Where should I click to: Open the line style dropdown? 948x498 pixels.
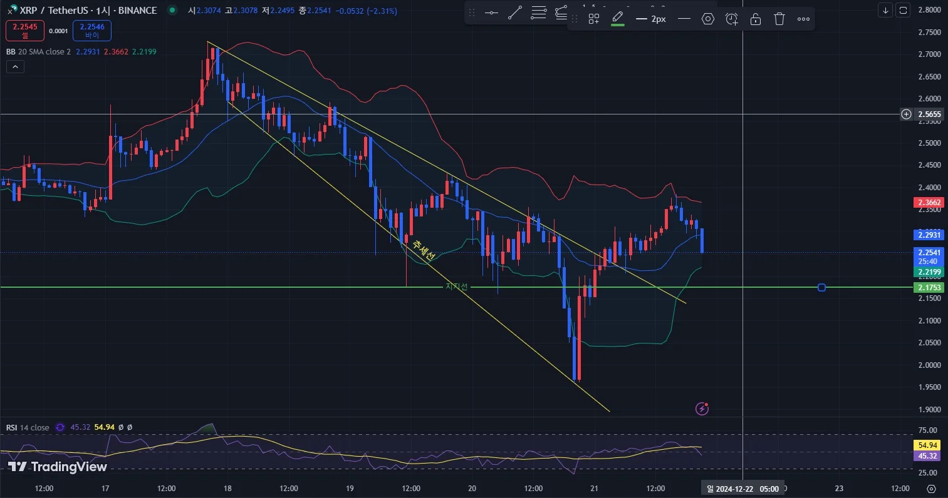[x=684, y=19]
